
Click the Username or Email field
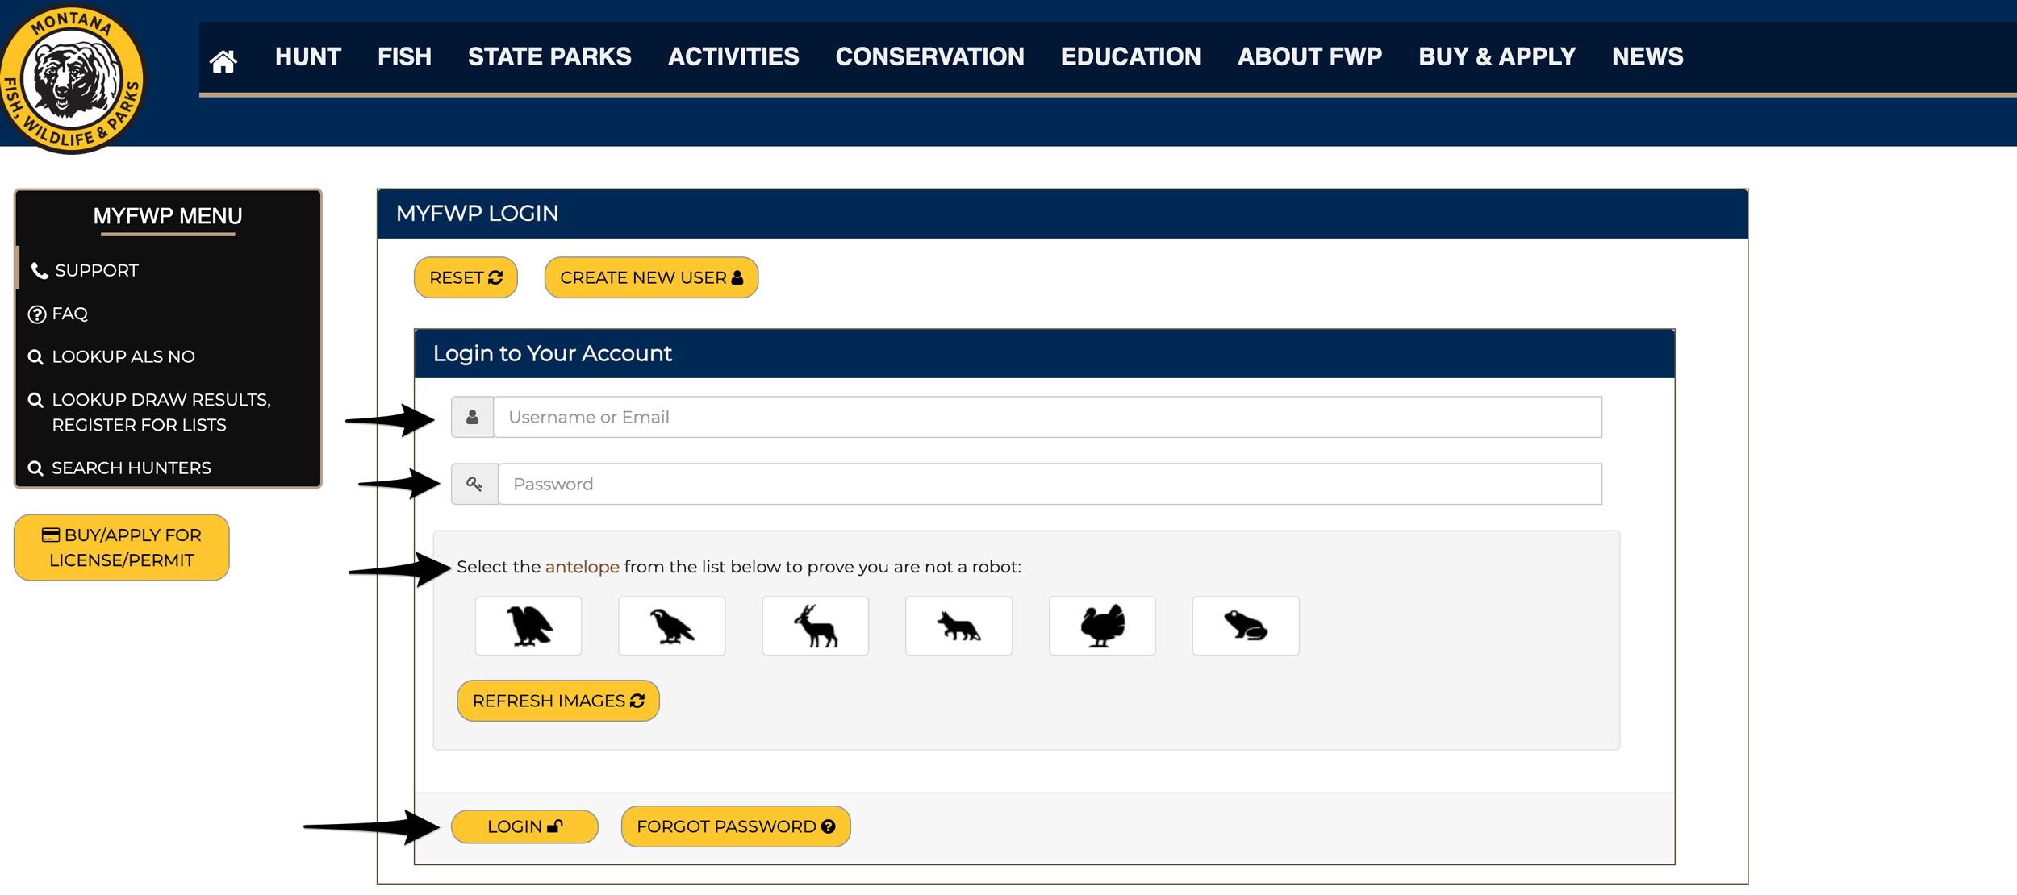1046,415
